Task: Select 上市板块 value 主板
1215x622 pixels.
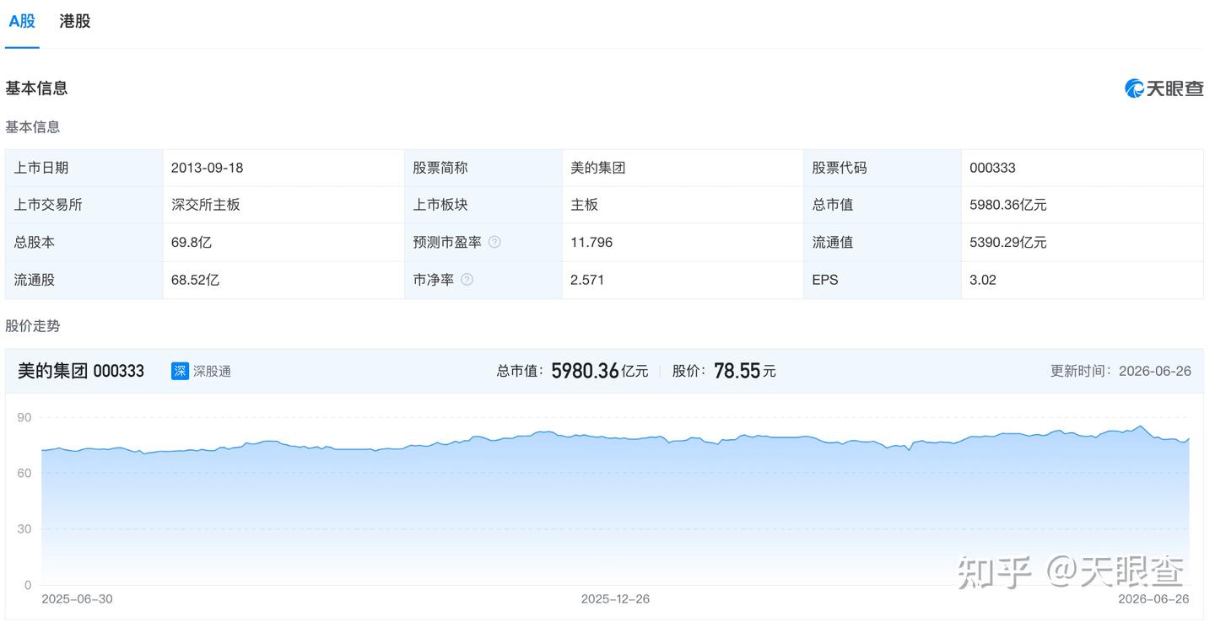Action: (585, 205)
